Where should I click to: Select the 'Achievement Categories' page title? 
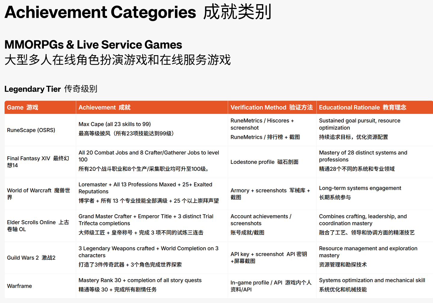coord(100,12)
